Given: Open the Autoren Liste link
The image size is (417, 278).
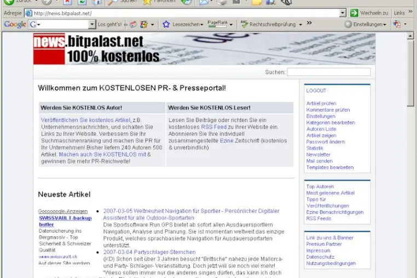Looking at the screenshot, I should coord(321,129).
